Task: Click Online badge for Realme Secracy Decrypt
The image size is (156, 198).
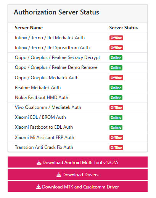Action: coord(116,57)
